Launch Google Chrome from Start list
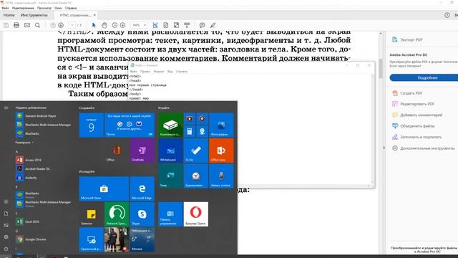The image size is (458, 258). (31, 239)
